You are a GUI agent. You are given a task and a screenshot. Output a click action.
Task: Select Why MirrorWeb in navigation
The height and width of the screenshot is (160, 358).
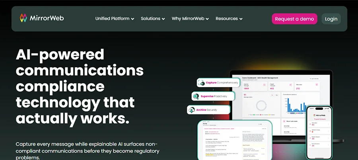click(187, 19)
